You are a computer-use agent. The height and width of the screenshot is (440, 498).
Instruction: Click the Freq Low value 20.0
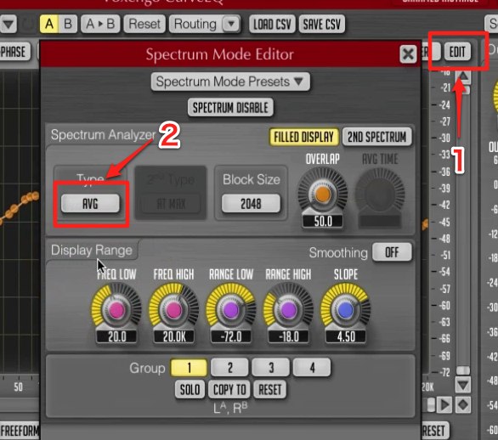point(117,336)
